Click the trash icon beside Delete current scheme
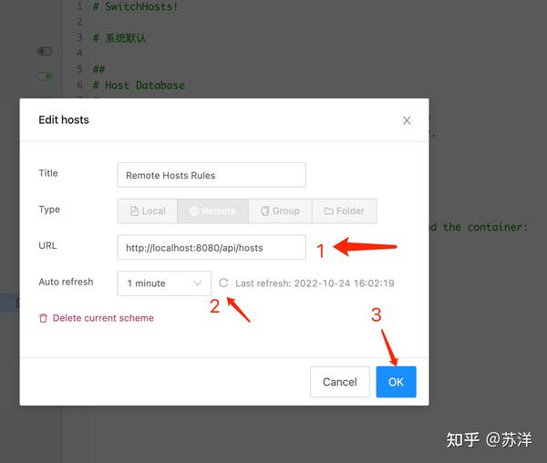 coord(43,318)
